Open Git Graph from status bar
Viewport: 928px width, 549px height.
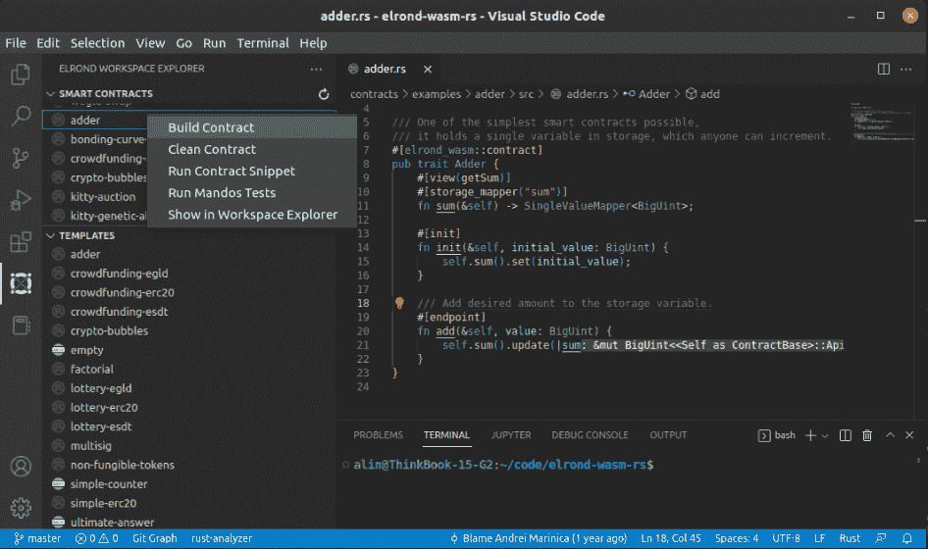click(x=154, y=538)
